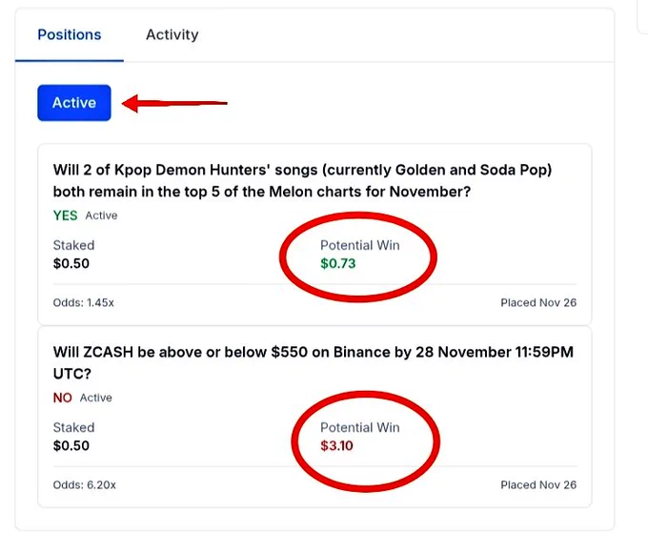Image resolution: width=648 pixels, height=552 pixels.
Task: Click the ZCASH bet's $0.50 staked amount
Action: pos(71,446)
